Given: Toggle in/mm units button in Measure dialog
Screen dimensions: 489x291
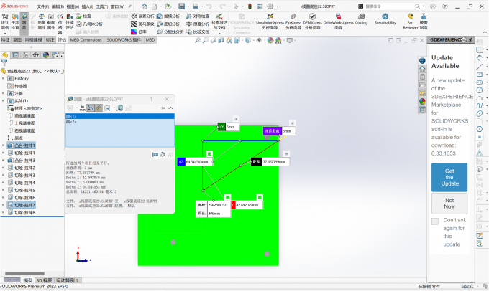Looking at the screenshot, I should click(82, 108).
